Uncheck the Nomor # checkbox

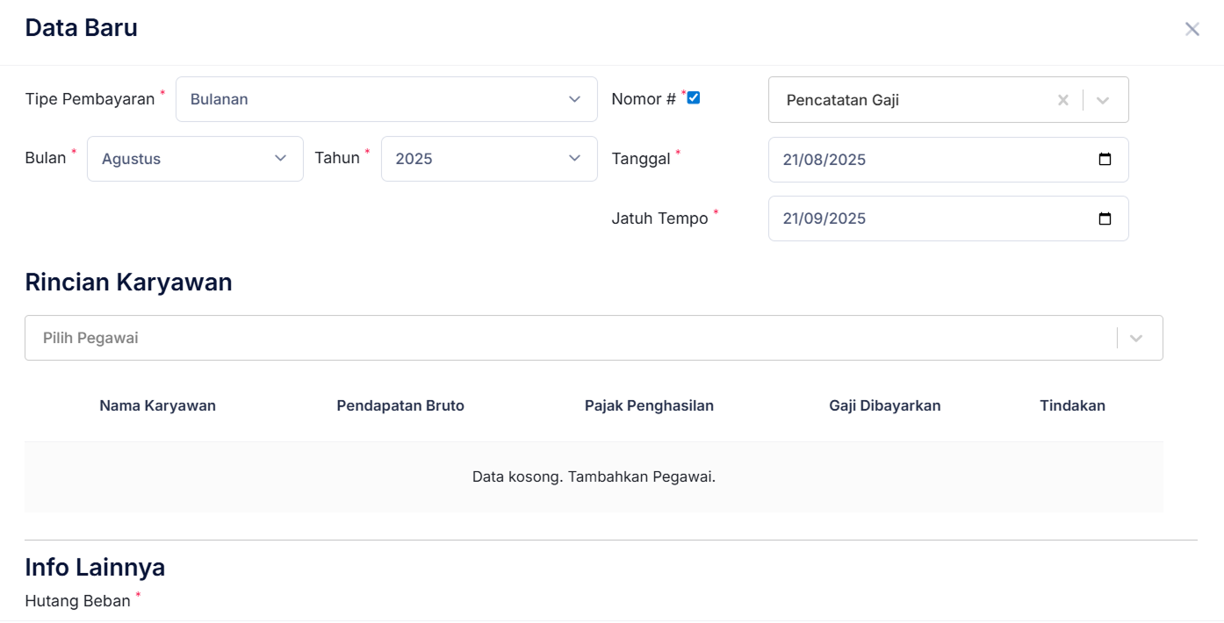point(693,97)
